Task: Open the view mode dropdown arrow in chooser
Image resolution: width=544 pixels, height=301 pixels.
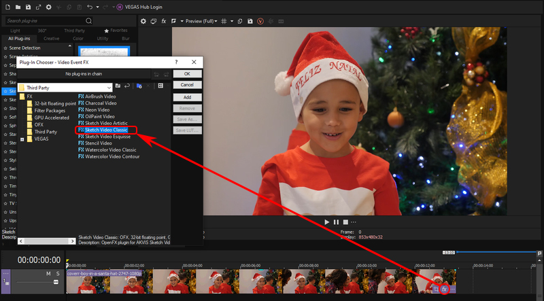Action: [x=168, y=86]
